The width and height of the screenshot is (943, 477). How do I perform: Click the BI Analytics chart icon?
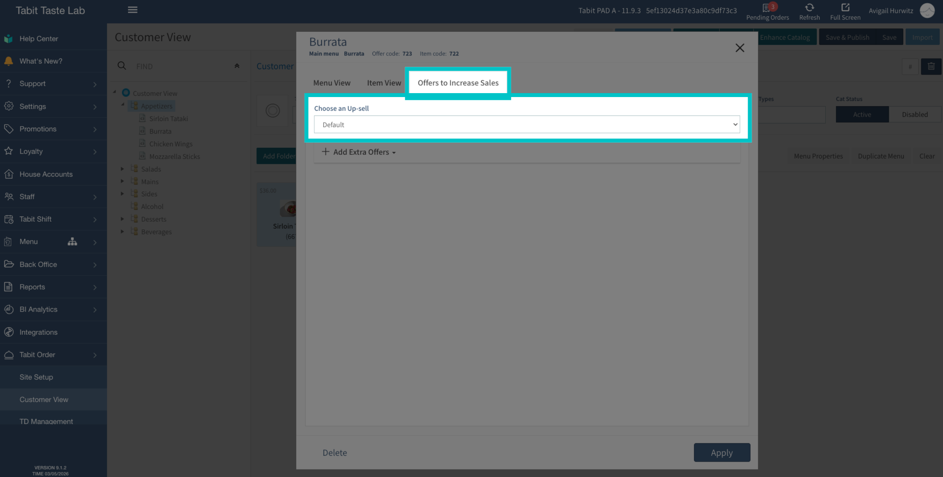pos(8,309)
